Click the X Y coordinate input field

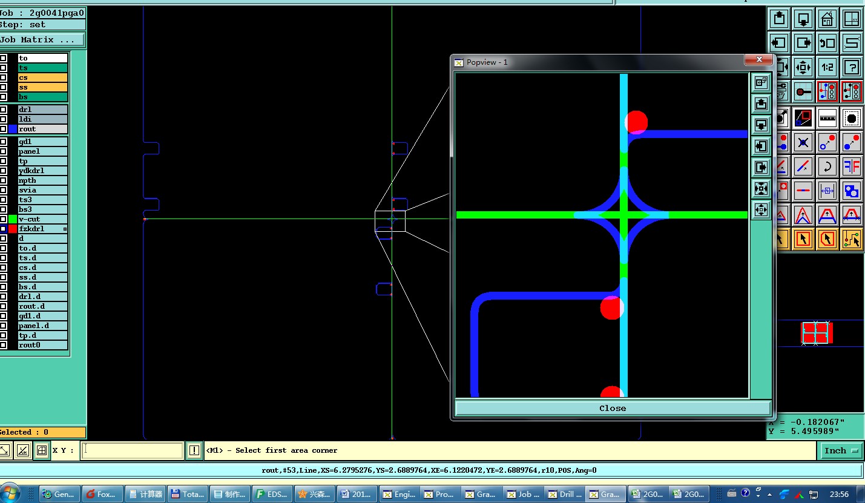(132, 450)
